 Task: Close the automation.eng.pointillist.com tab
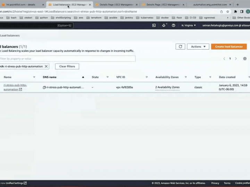point(230,5)
